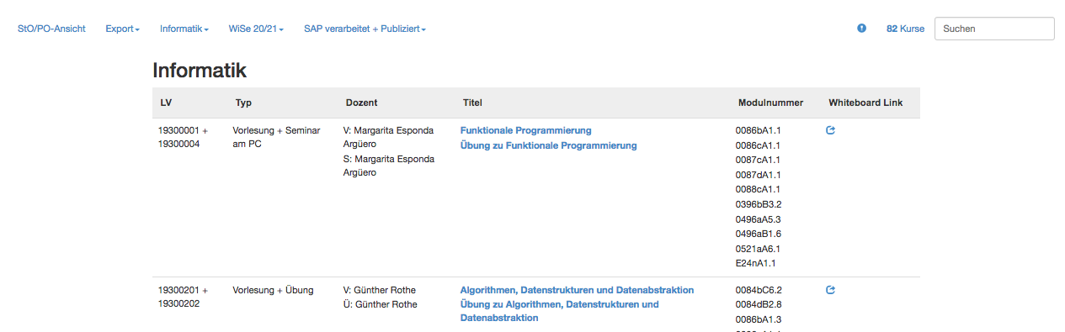Click the blue info exclamation icon
Viewport: 1065px width, 332px height.
(x=861, y=29)
